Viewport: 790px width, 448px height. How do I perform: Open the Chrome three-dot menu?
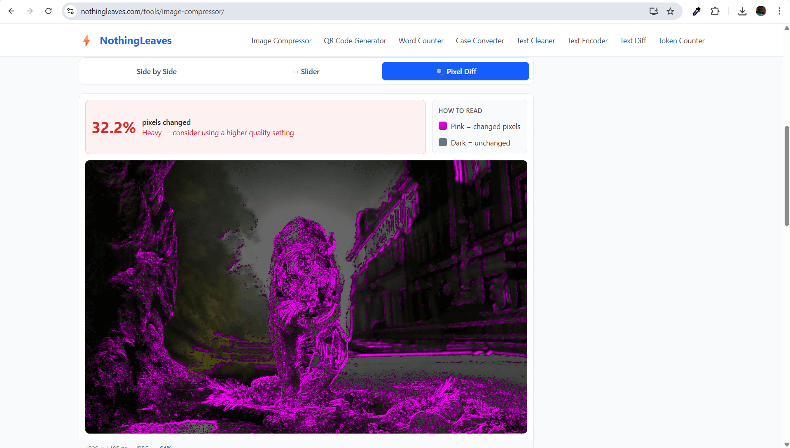(x=779, y=11)
